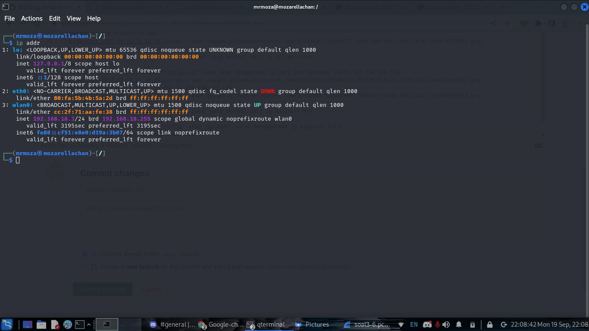Open notifications via the bell tray icon
The height and width of the screenshot is (331, 589).
pyautogui.click(x=458, y=325)
